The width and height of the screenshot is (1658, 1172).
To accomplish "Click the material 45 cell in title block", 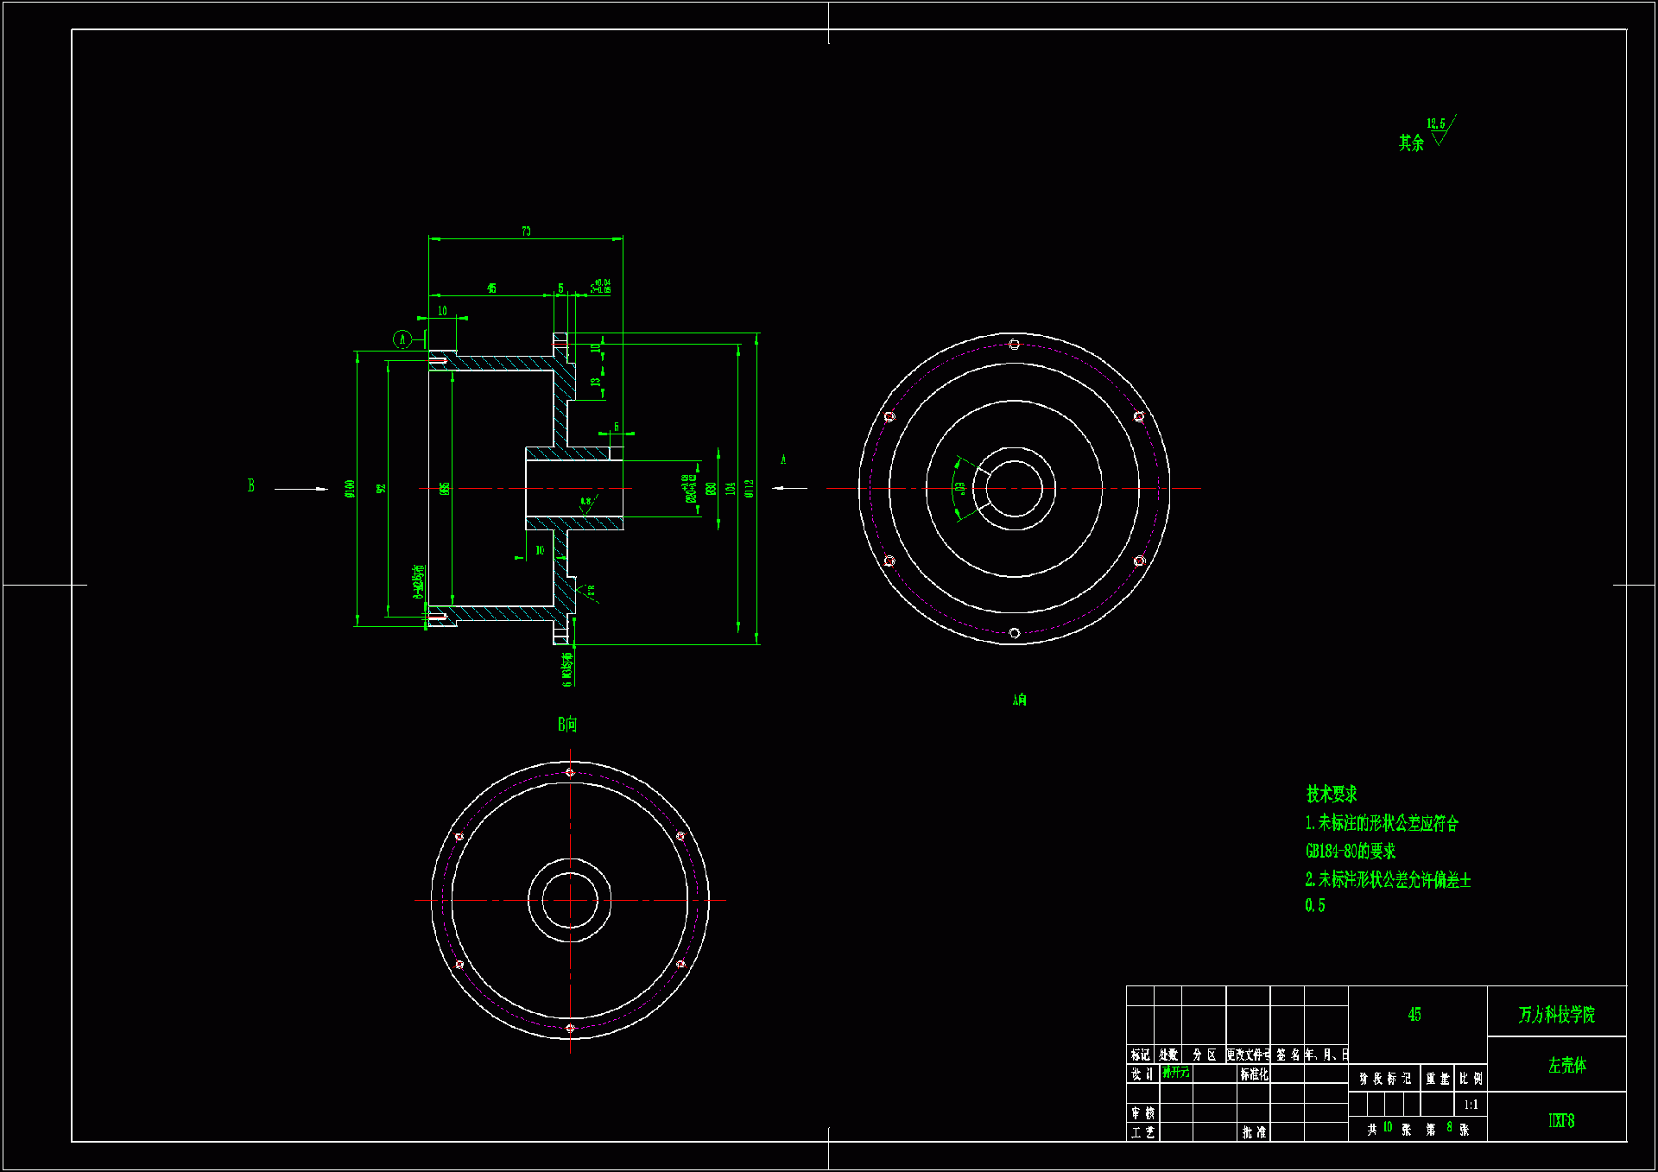I will pyautogui.click(x=1414, y=1015).
